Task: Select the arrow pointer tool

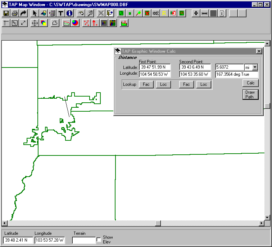Action: pyautogui.click(x=35, y=13)
